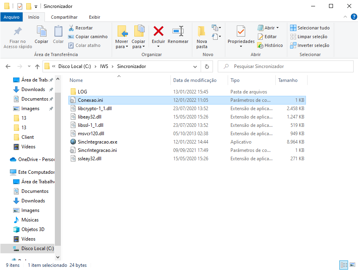
Task: Click the navigation pane scrollbar up arrow
Action: point(58,79)
